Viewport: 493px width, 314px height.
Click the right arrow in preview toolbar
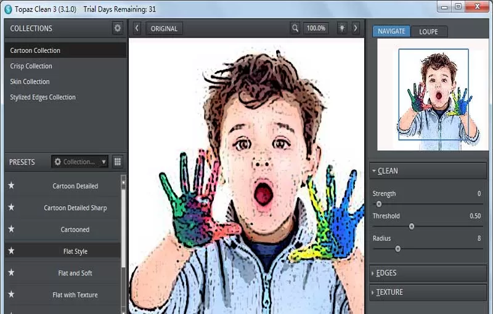pyautogui.click(x=356, y=28)
